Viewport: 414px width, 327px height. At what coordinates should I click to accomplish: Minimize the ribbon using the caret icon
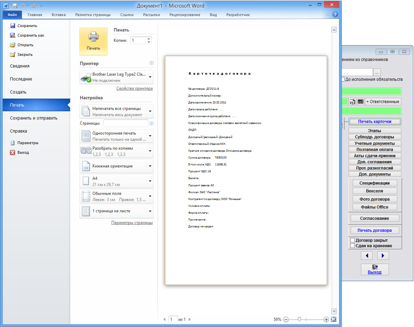(328, 15)
